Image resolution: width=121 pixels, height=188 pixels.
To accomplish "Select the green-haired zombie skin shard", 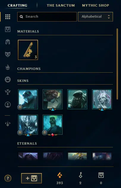I will click(53, 125).
